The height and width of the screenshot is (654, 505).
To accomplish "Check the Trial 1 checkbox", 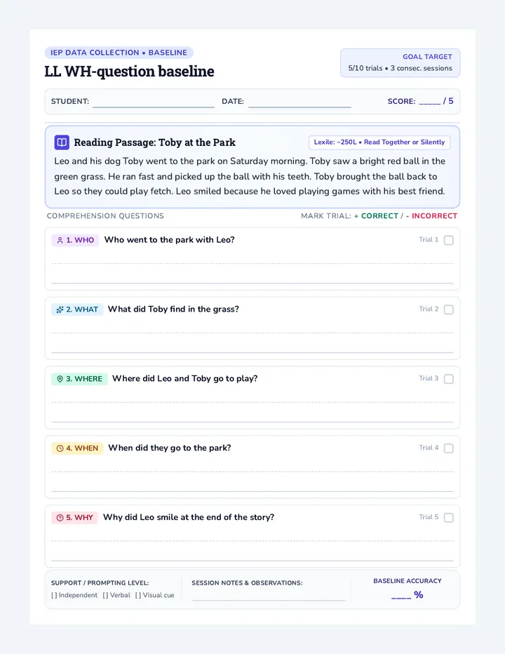I will [449, 240].
